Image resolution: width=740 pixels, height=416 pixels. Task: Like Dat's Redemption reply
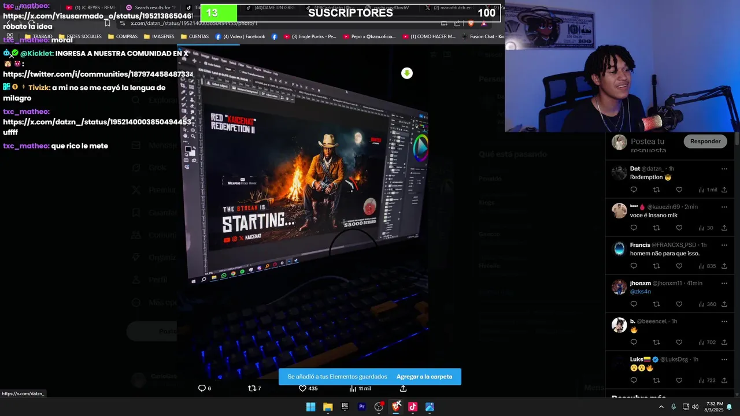click(679, 190)
